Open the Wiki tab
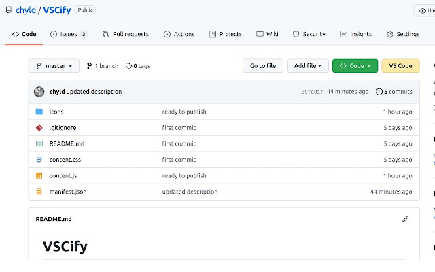 click(x=267, y=34)
